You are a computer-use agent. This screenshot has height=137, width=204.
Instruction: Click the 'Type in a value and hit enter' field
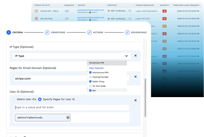[x=71, y=107]
